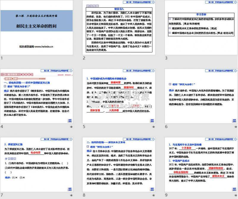Click slide number 2 label

(x=84, y=58)
